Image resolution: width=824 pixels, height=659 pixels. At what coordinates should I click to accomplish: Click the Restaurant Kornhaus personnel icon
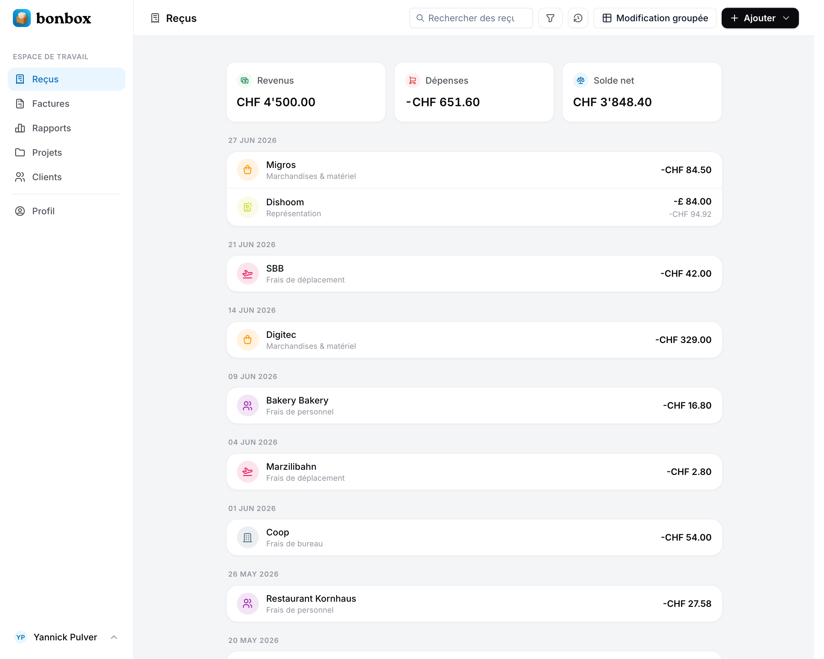[248, 604]
